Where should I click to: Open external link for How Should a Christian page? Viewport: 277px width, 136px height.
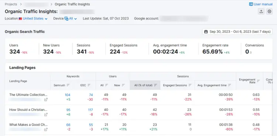(46, 115)
